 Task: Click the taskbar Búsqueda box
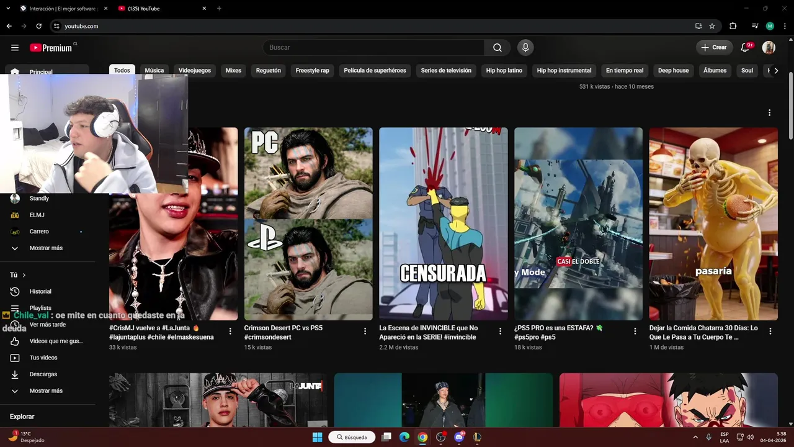[x=352, y=437]
